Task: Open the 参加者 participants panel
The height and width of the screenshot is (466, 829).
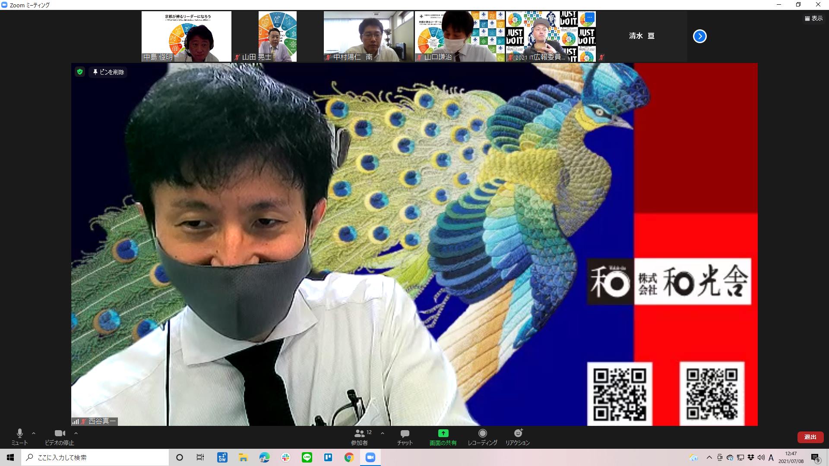Action: 359,437
